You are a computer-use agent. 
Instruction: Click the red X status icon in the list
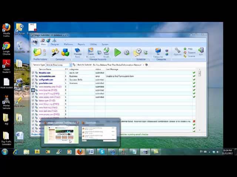click(x=194, y=121)
